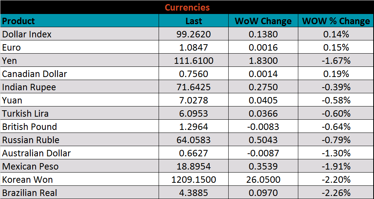Select the Product column header
This screenshot has height=199, width=374.
pyautogui.click(x=19, y=21)
